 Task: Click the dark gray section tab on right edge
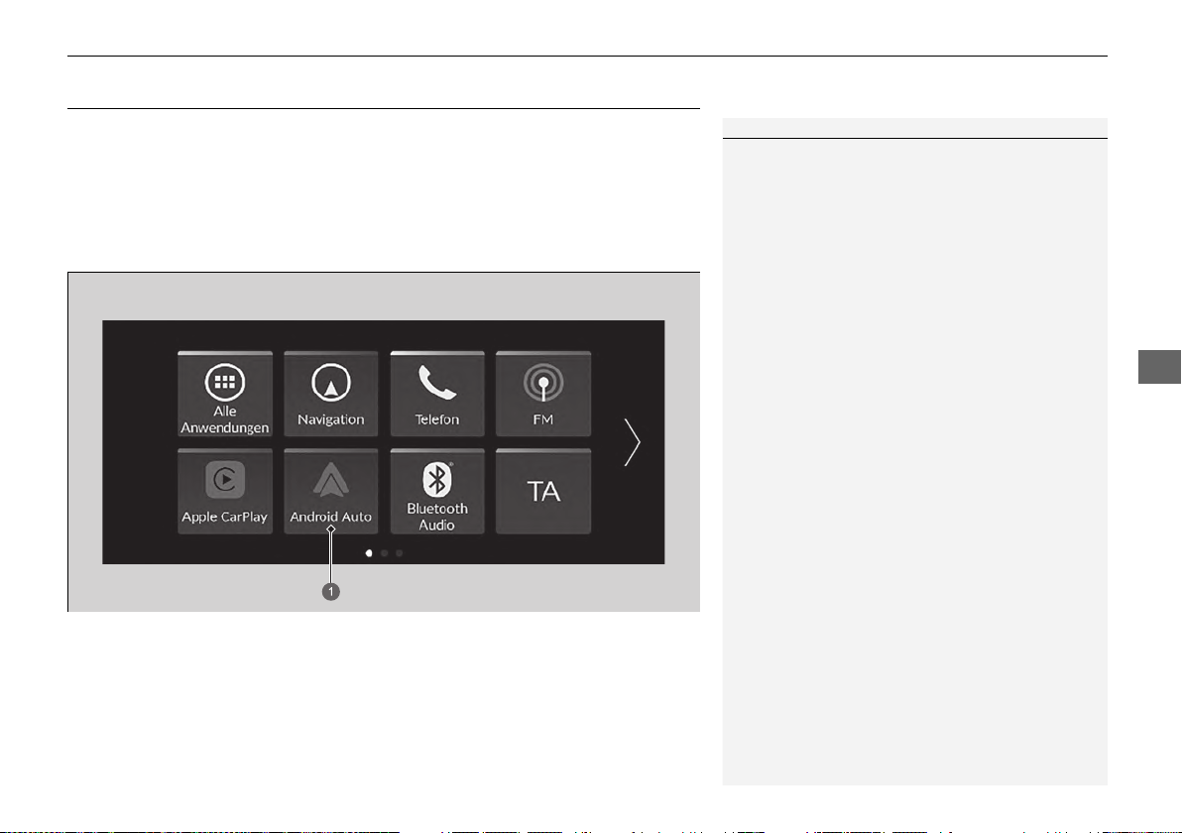pyautogui.click(x=1159, y=367)
